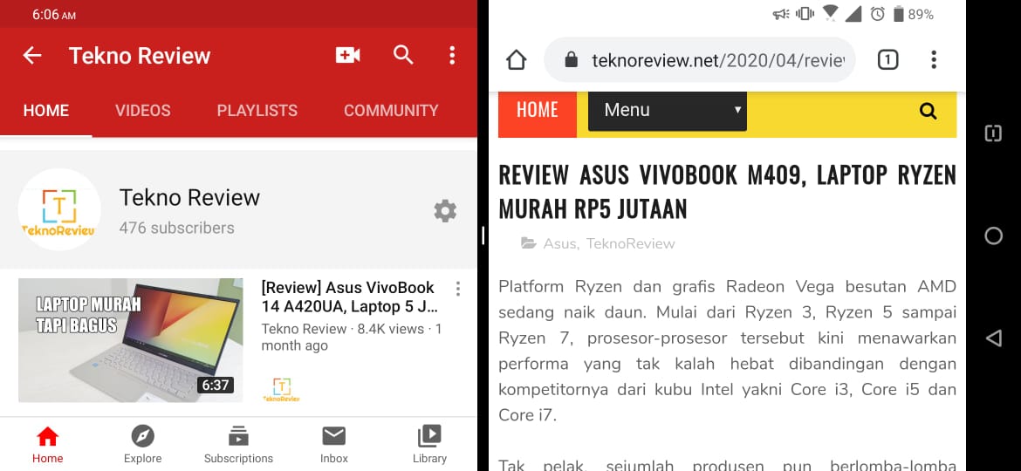This screenshot has height=471, width=1021.
Task: Tap the lock icon in address bar
Action: [x=571, y=60]
